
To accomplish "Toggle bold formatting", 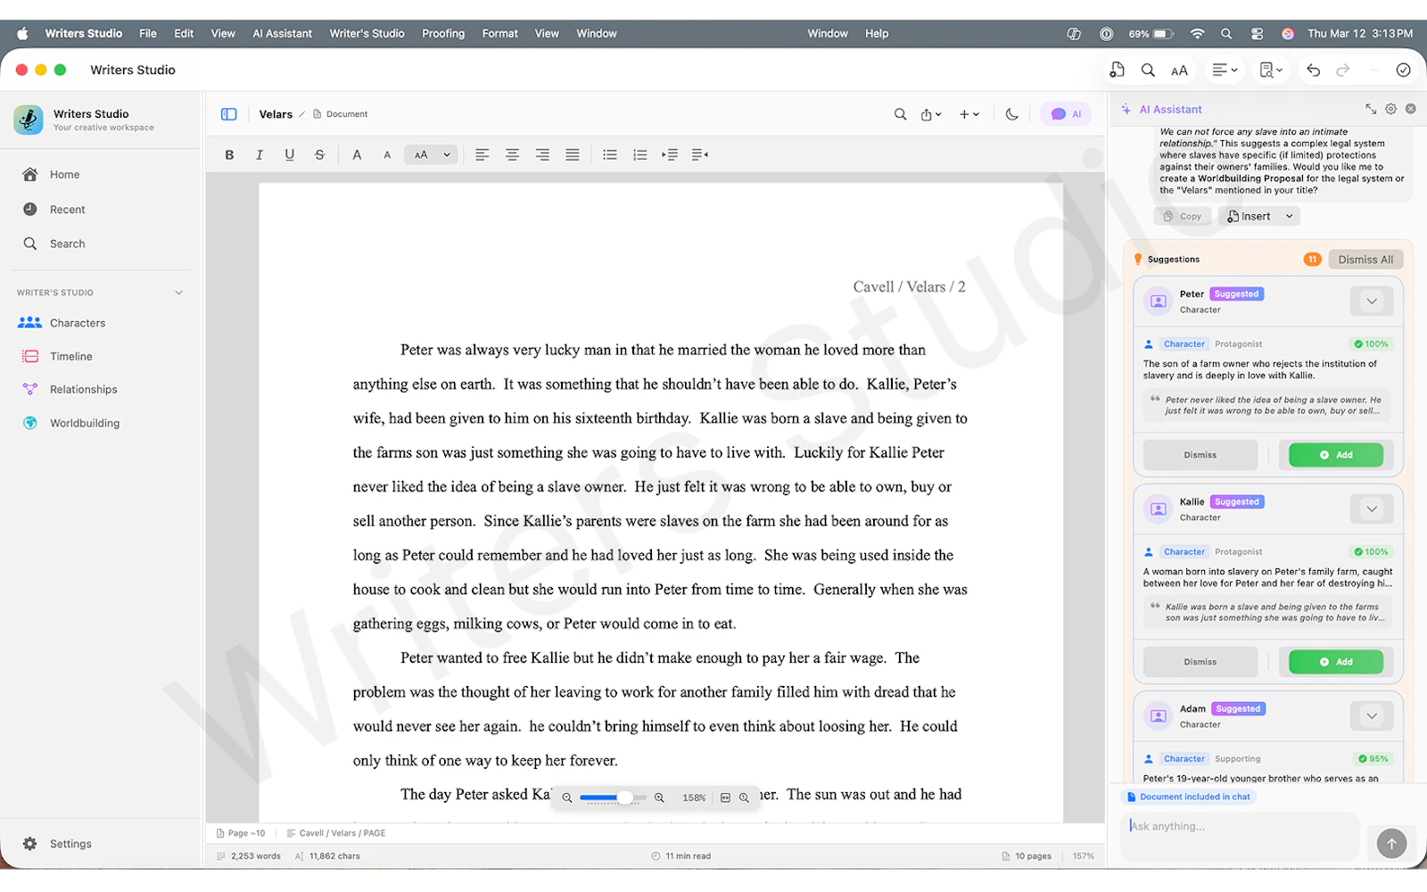I will pos(229,154).
